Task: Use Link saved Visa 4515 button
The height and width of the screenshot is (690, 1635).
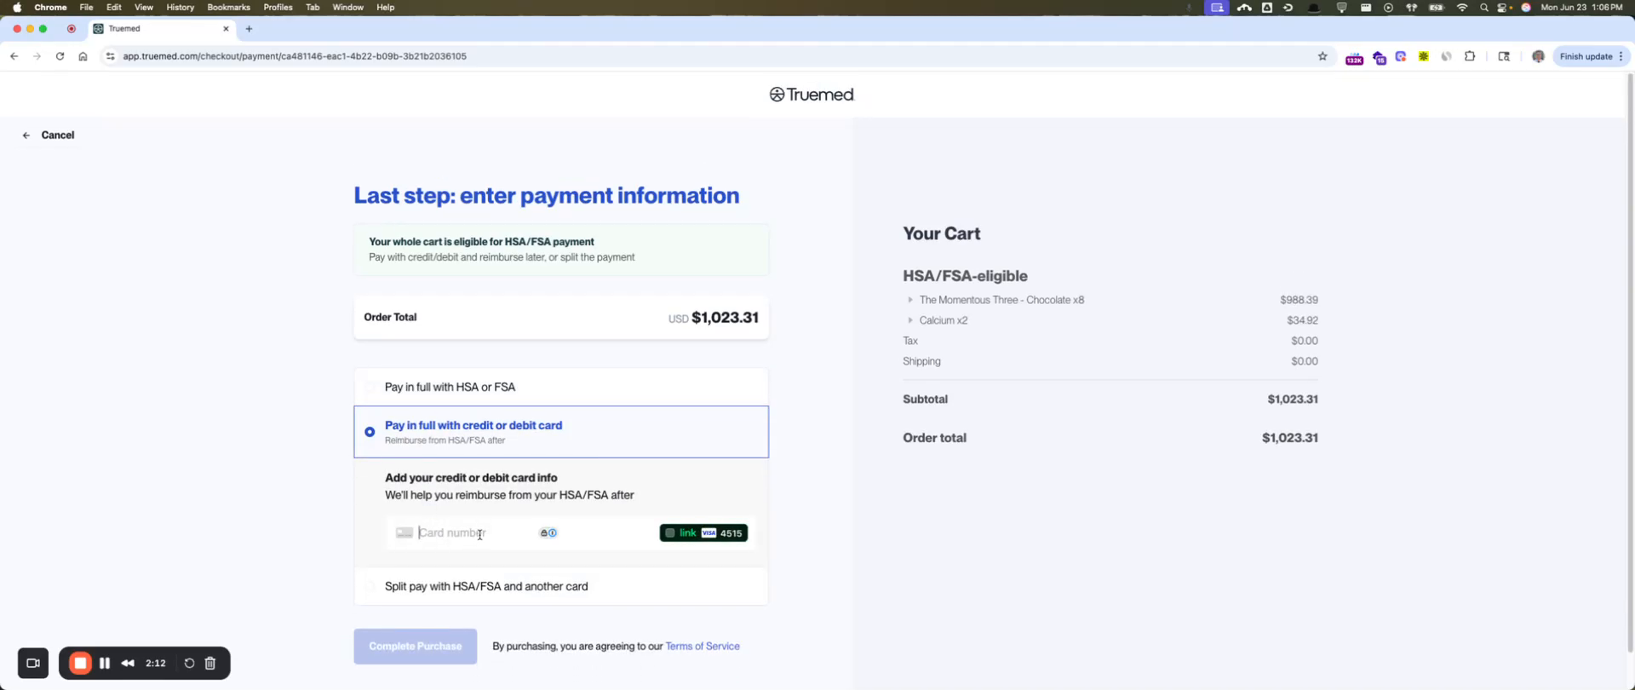Action: click(x=703, y=533)
